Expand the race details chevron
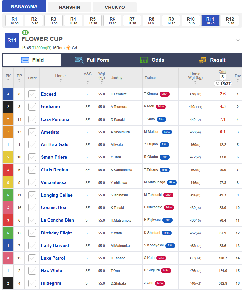 tap(238, 40)
